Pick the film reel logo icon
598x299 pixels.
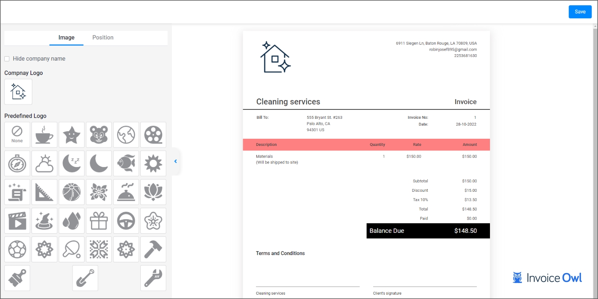153,135
